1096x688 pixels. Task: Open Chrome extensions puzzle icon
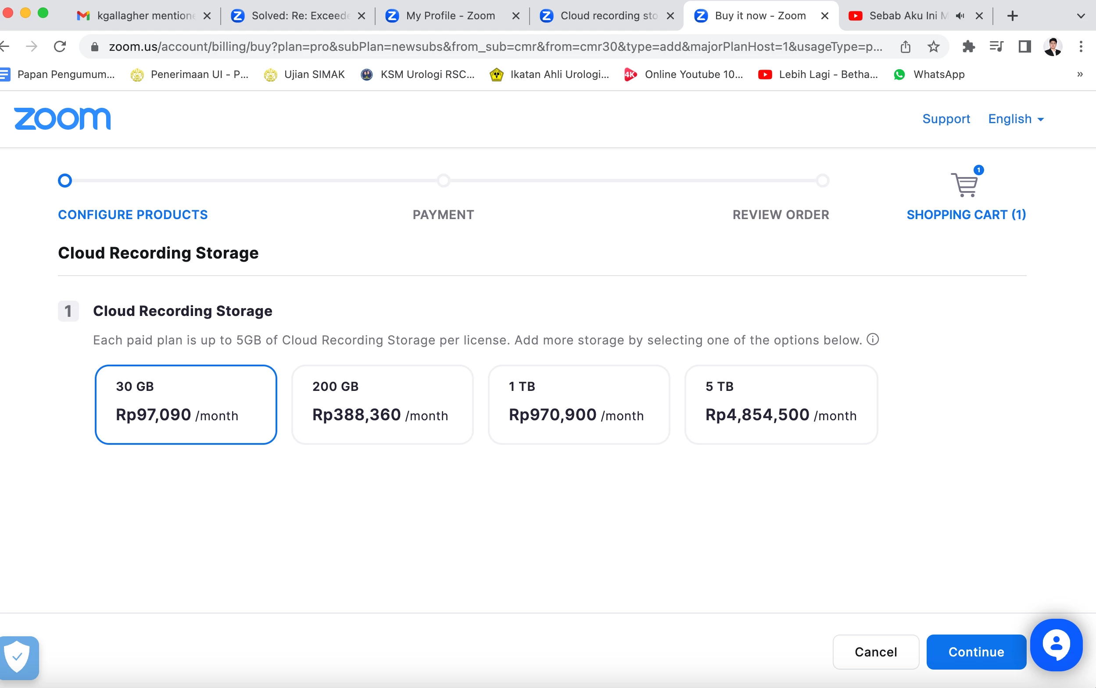click(968, 46)
